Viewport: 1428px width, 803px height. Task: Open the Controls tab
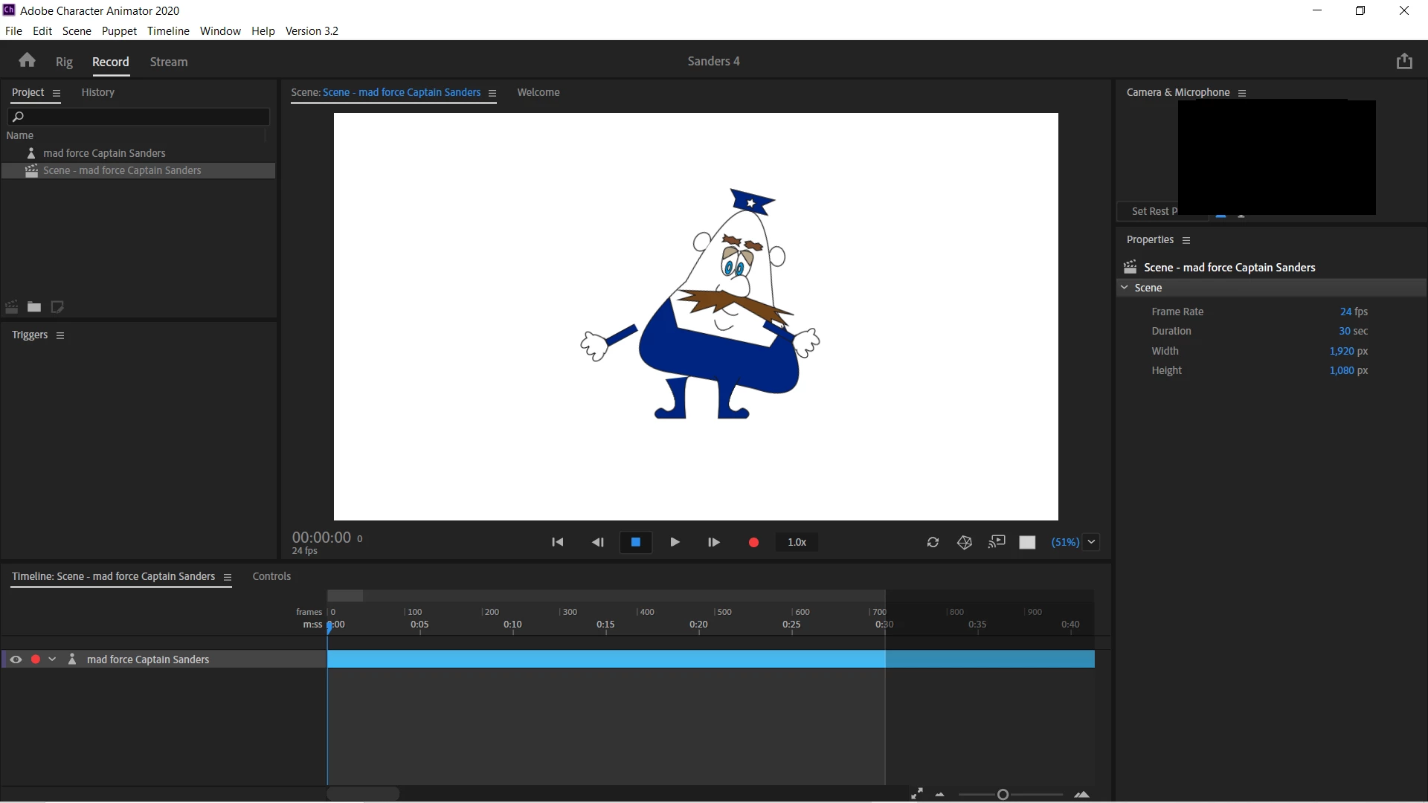(271, 576)
